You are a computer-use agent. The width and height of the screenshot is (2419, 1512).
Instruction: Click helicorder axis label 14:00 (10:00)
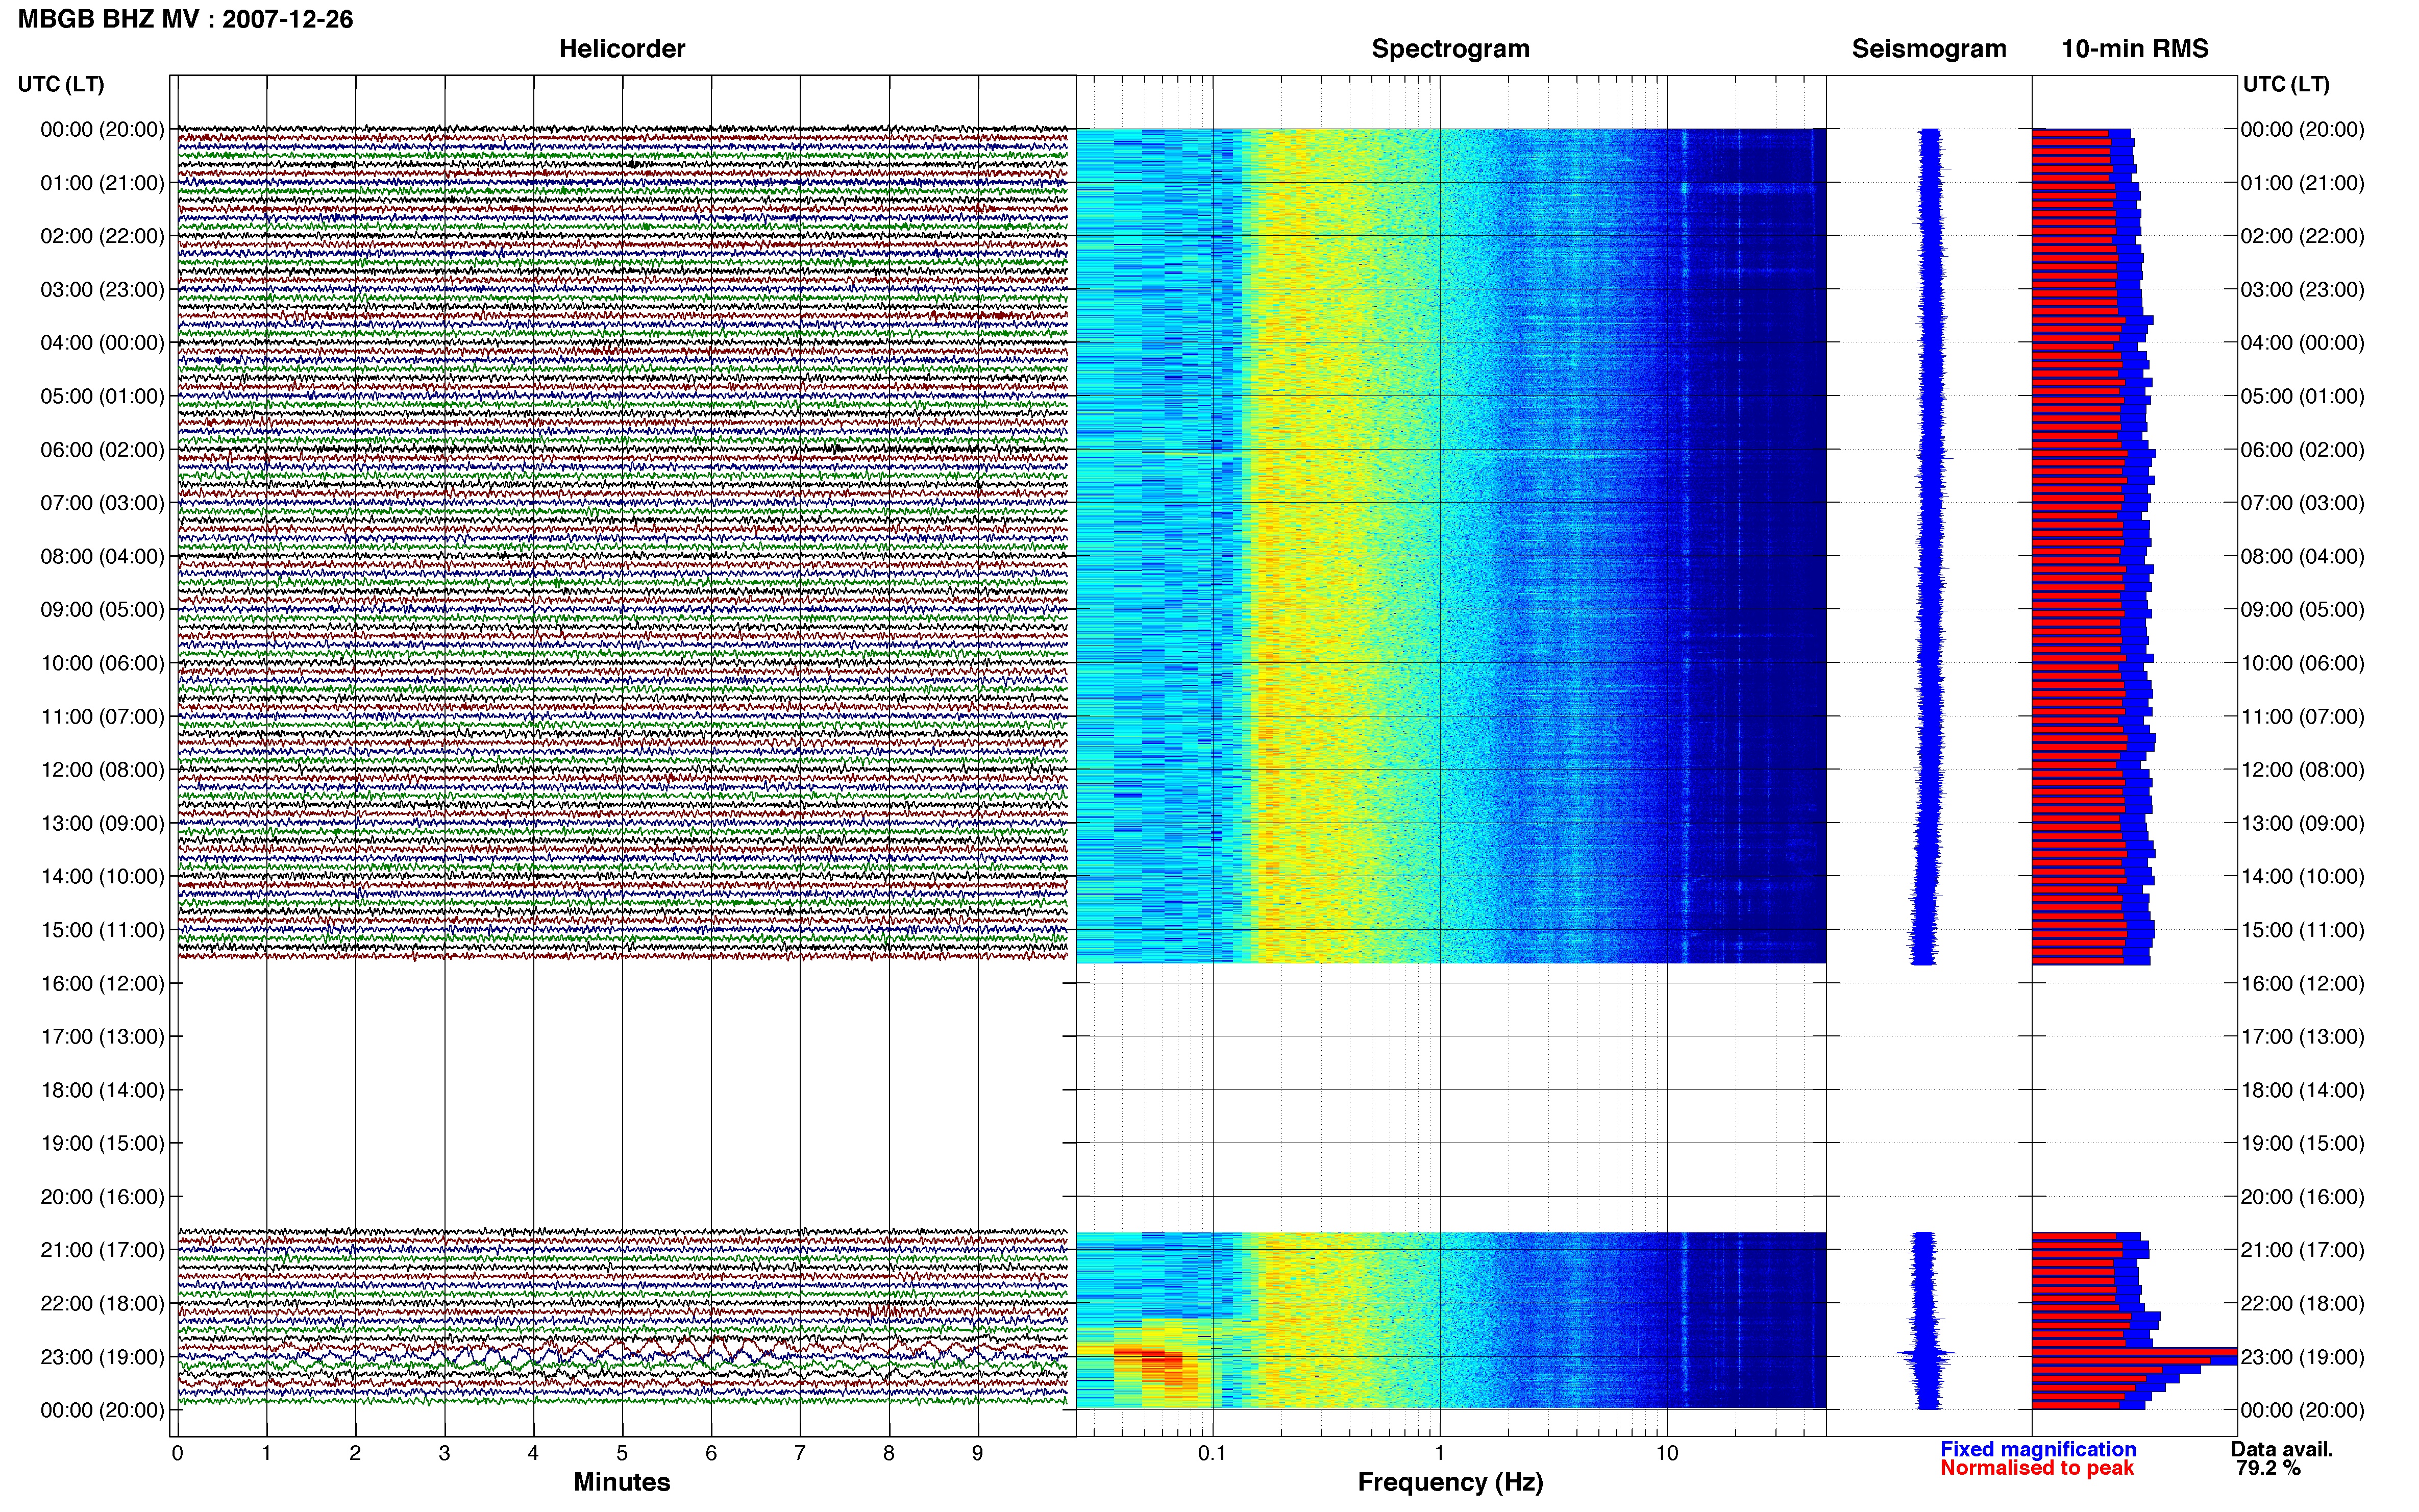pyautogui.click(x=102, y=877)
